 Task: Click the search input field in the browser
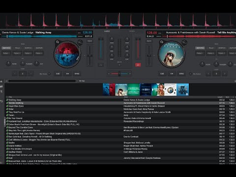pyautogui.click(x=42, y=81)
